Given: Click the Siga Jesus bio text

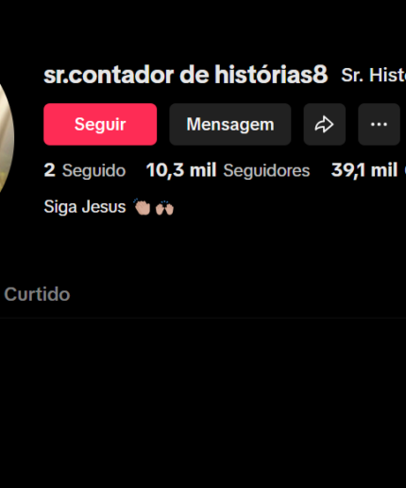Looking at the screenshot, I should click(85, 207).
